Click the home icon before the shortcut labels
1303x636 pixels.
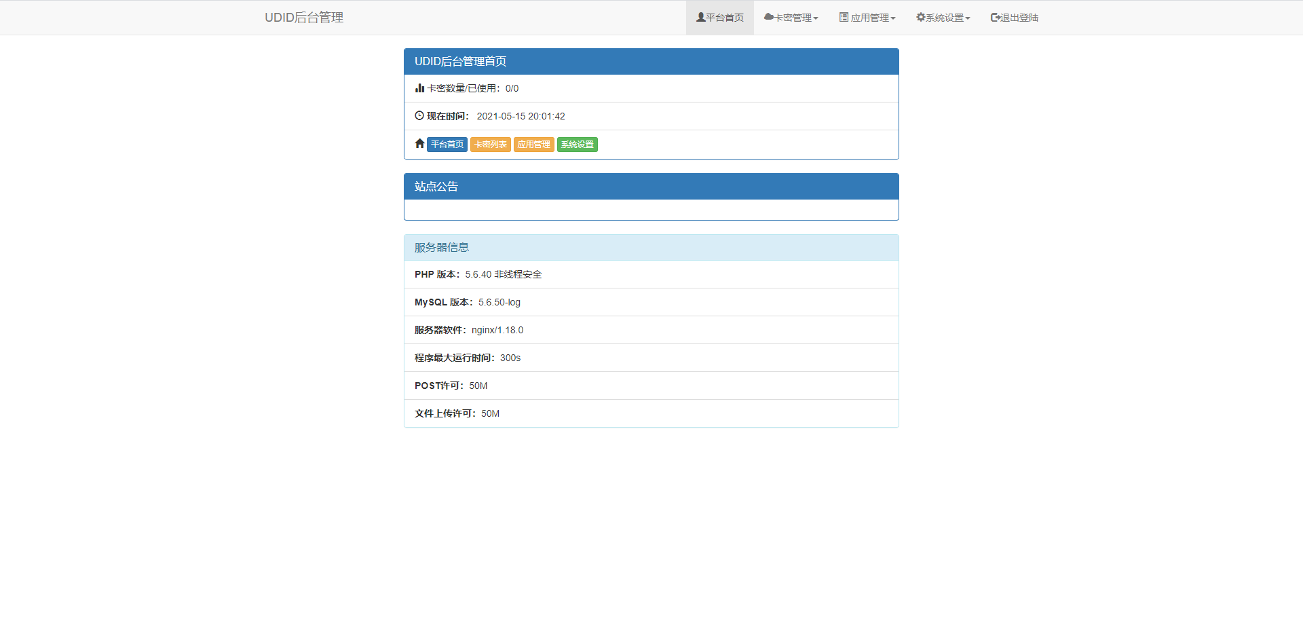pos(419,143)
